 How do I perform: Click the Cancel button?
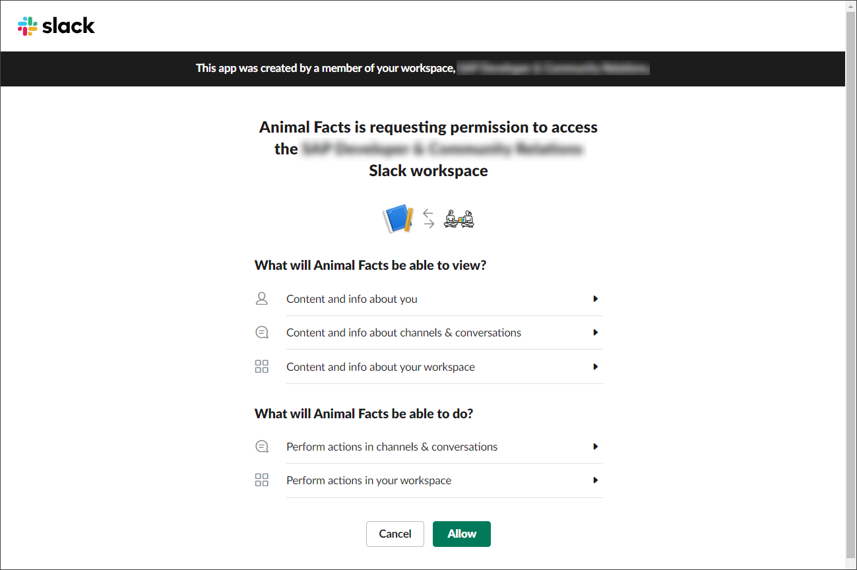point(395,534)
